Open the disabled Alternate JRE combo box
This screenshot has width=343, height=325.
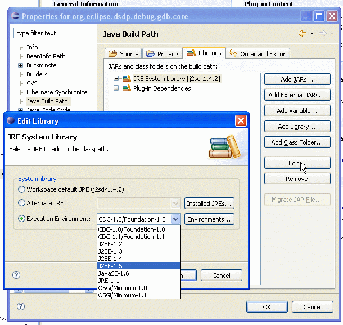[139, 204]
